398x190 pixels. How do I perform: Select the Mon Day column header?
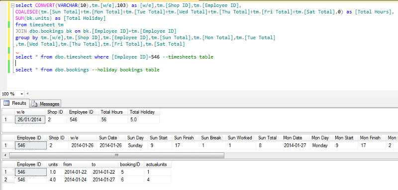[x=321, y=138]
